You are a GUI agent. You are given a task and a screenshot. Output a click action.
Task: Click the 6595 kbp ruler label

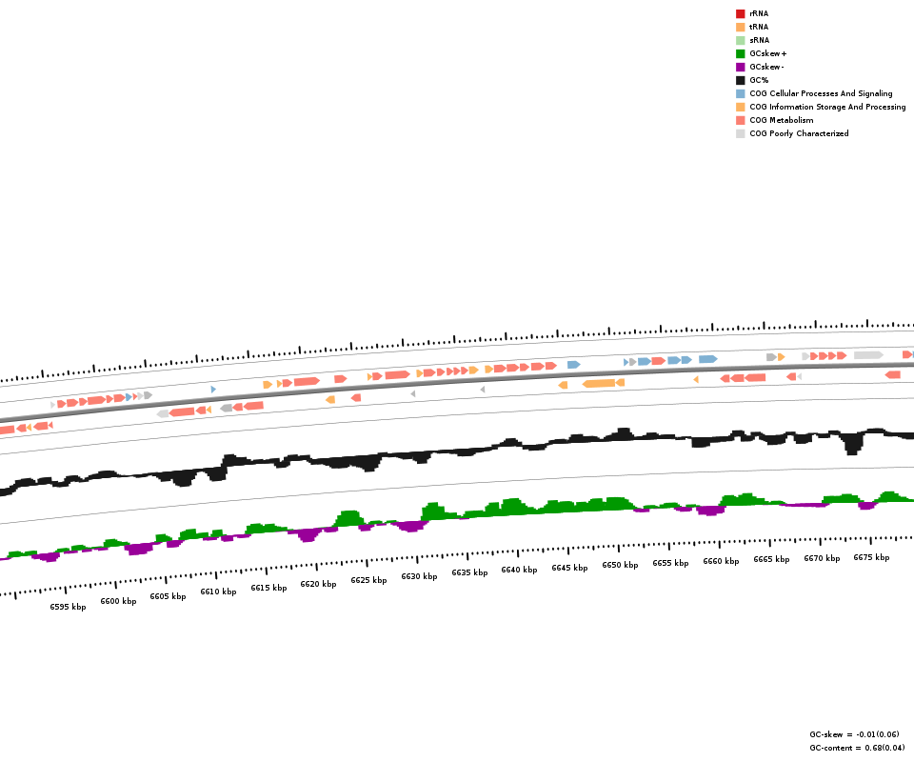point(68,607)
